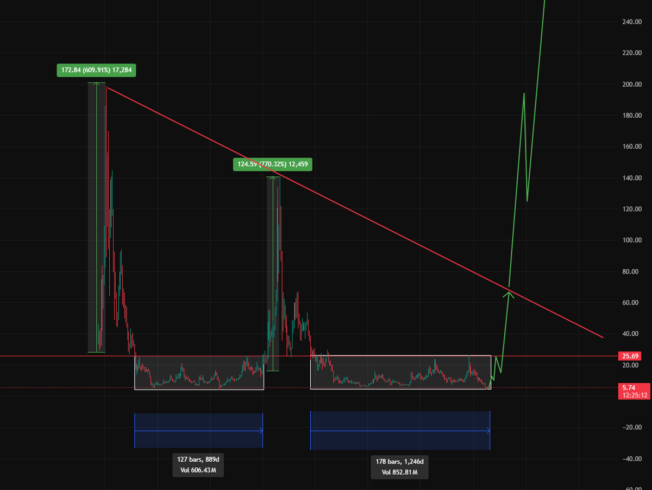Click the 100.00 value on the price scale
This screenshot has height=490, width=652.
pos(631,239)
